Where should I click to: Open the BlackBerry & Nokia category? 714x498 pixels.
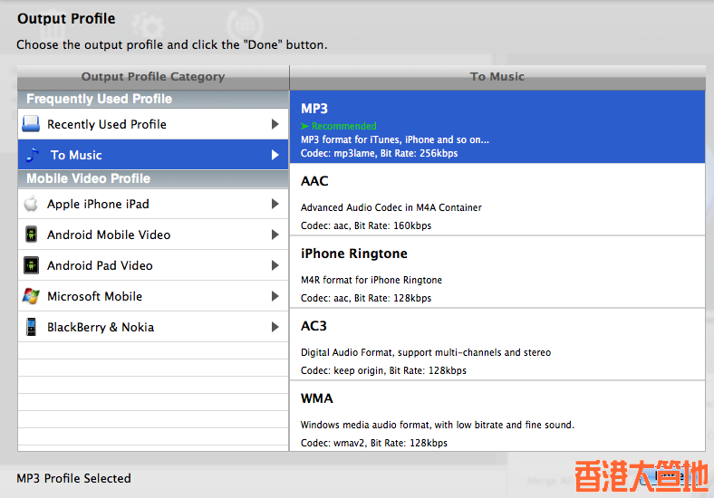(x=153, y=327)
